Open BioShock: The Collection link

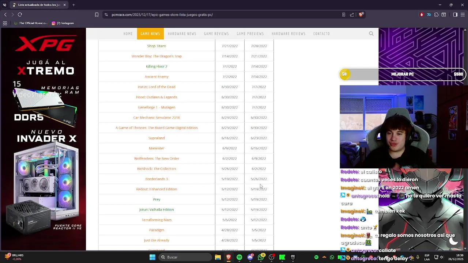tap(156, 169)
